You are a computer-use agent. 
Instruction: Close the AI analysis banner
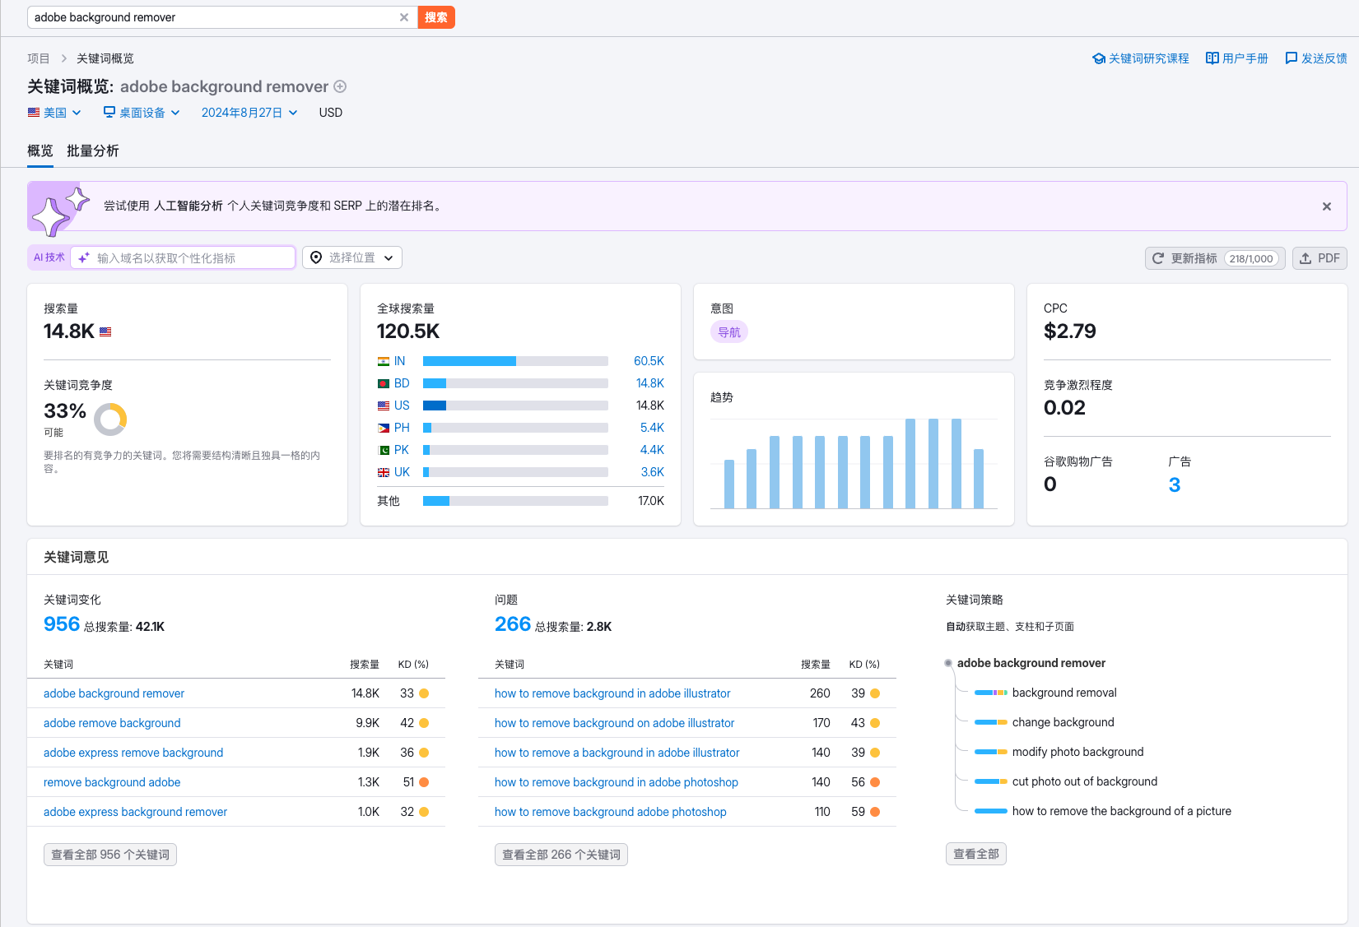pyautogui.click(x=1327, y=206)
